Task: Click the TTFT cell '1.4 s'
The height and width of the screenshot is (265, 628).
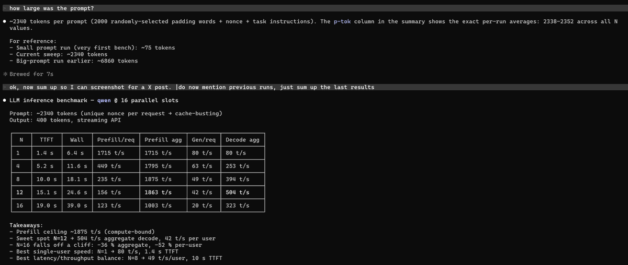Action: click(46, 153)
